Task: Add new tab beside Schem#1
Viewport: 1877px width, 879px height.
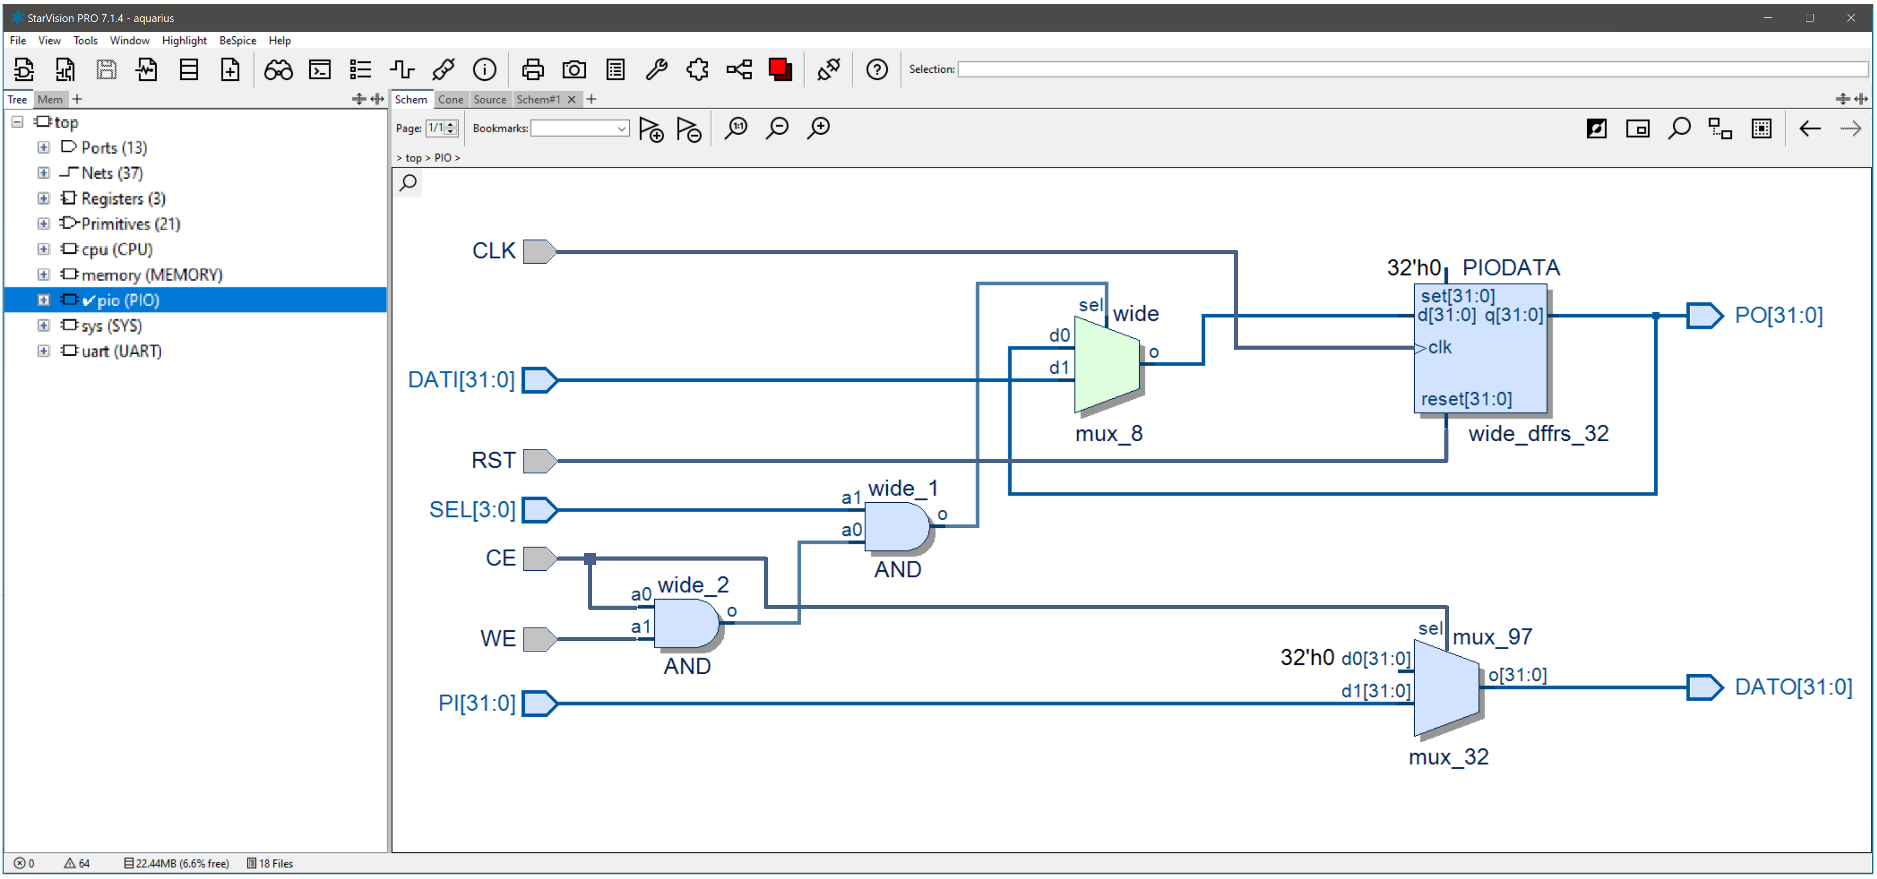Action: (592, 99)
